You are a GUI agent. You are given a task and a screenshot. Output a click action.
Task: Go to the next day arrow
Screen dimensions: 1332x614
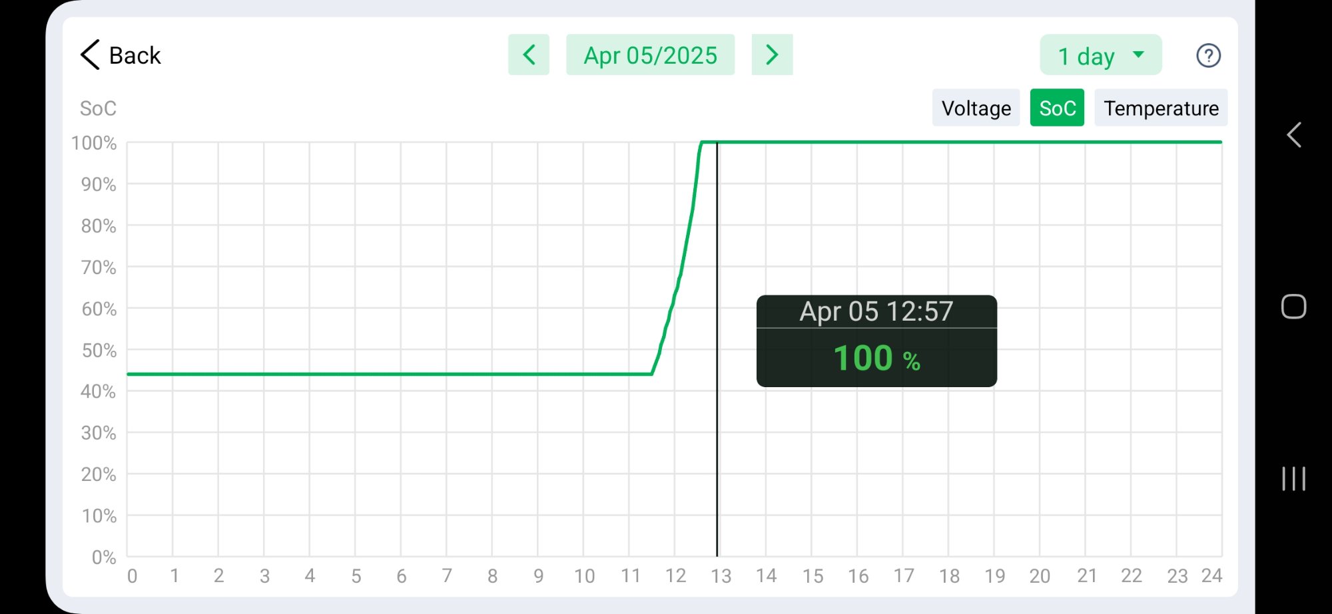(x=772, y=55)
